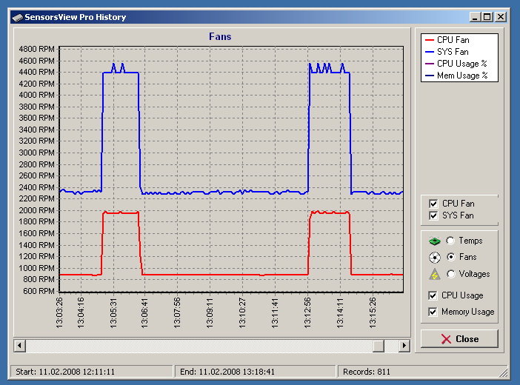This screenshot has width=520, height=385.
Task: Click the Mem Usage % legend entry
Action: pos(457,76)
